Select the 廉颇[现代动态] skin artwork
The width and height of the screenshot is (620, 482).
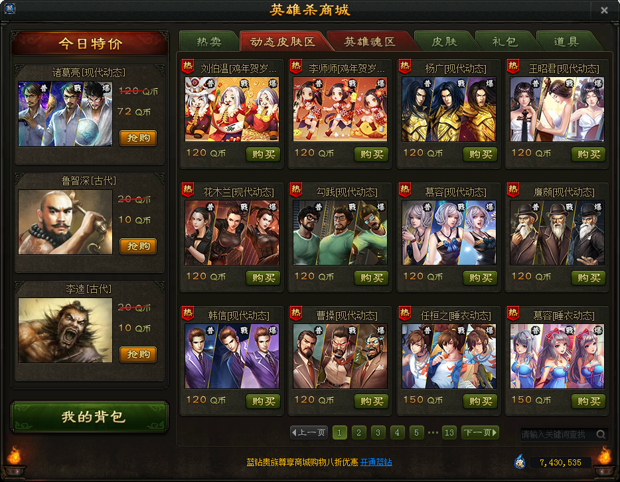(557, 232)
